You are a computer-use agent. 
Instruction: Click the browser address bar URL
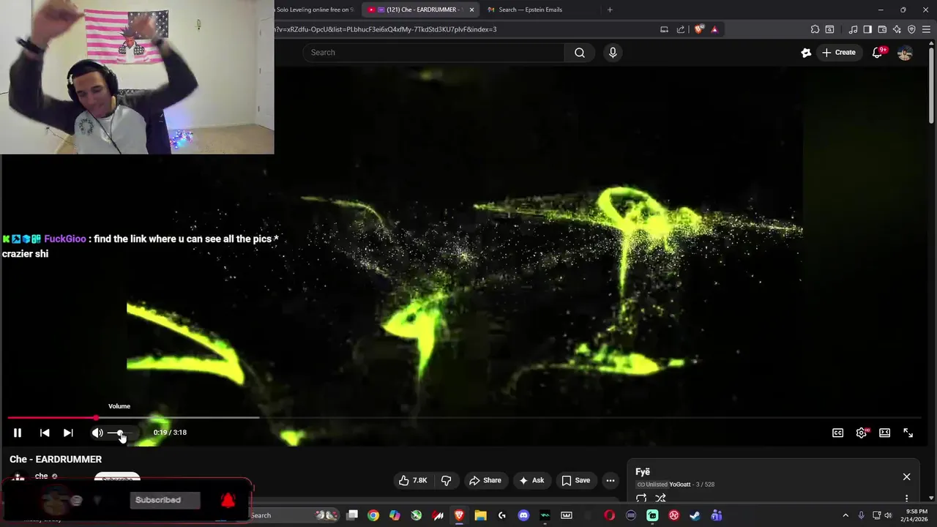(x=386, y=29)
